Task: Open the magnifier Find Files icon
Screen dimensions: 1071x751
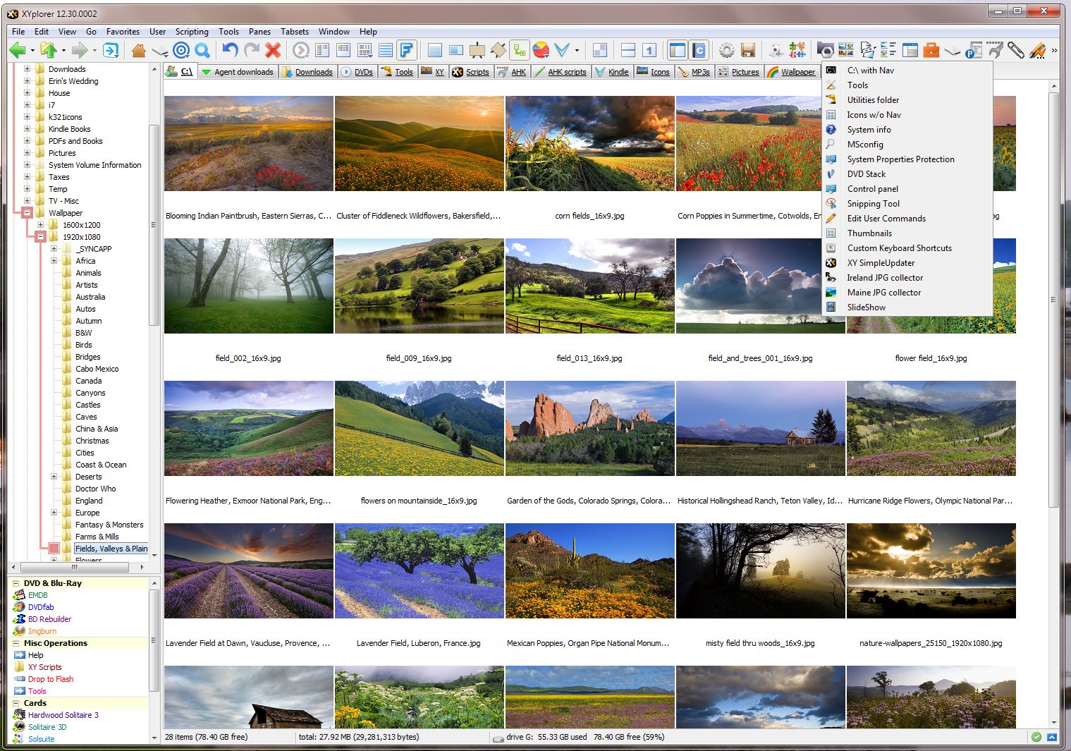Action: (x=202, y=50)
